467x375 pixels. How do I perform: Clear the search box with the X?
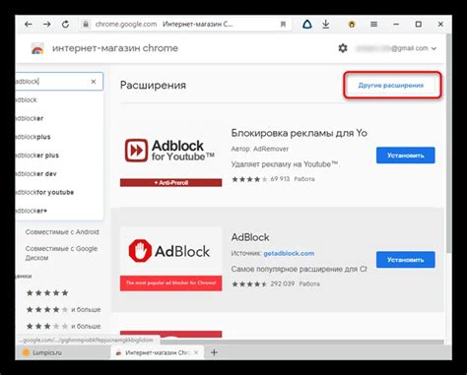pos(94,82)
